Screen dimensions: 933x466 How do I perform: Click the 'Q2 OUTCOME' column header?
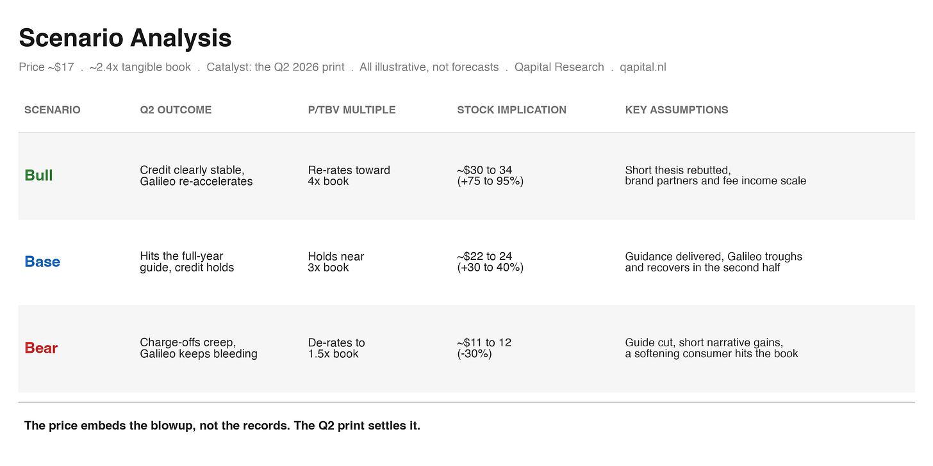176,110
